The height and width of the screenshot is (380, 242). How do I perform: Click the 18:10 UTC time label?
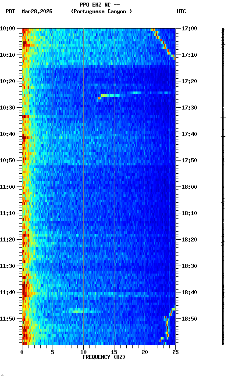click(189, 213)
